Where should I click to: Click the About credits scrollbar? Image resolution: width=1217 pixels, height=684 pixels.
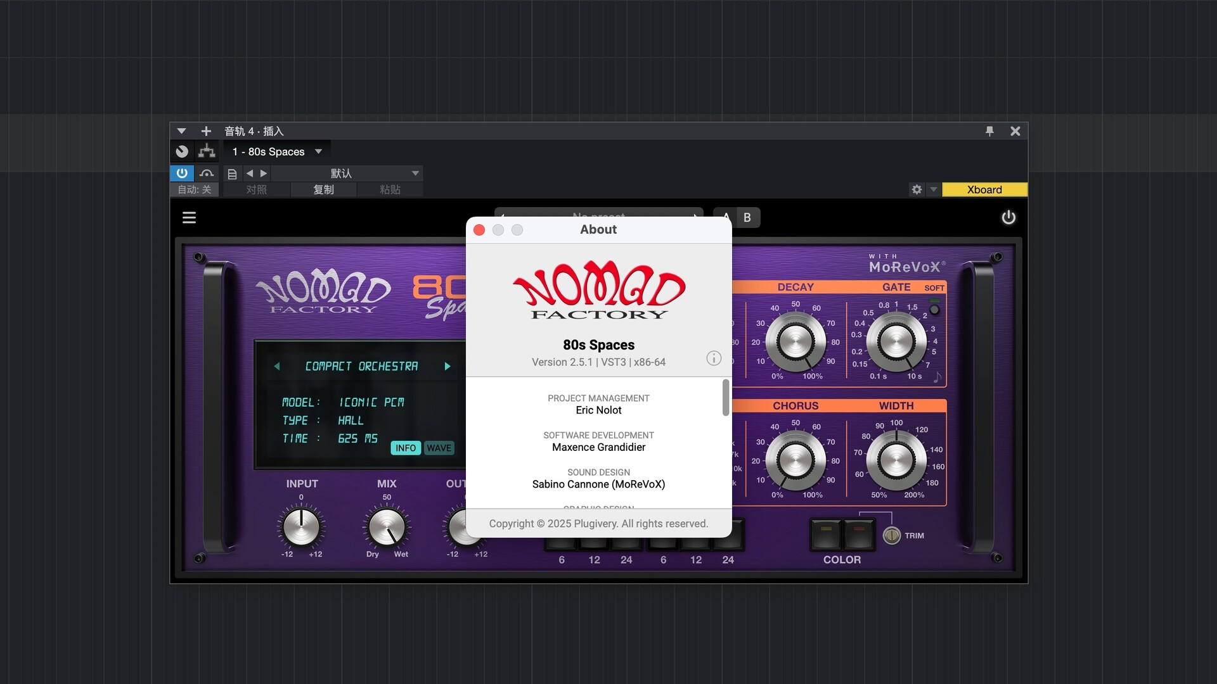(726, 398)
